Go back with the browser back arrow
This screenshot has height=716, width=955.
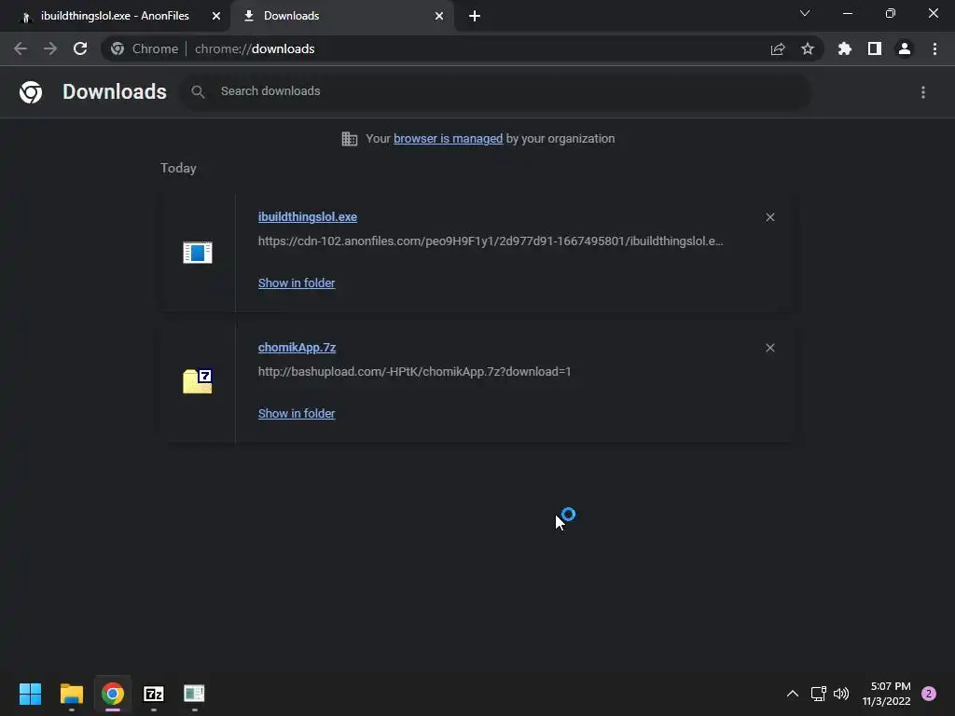pyautogui.click(x=21, y=48)
